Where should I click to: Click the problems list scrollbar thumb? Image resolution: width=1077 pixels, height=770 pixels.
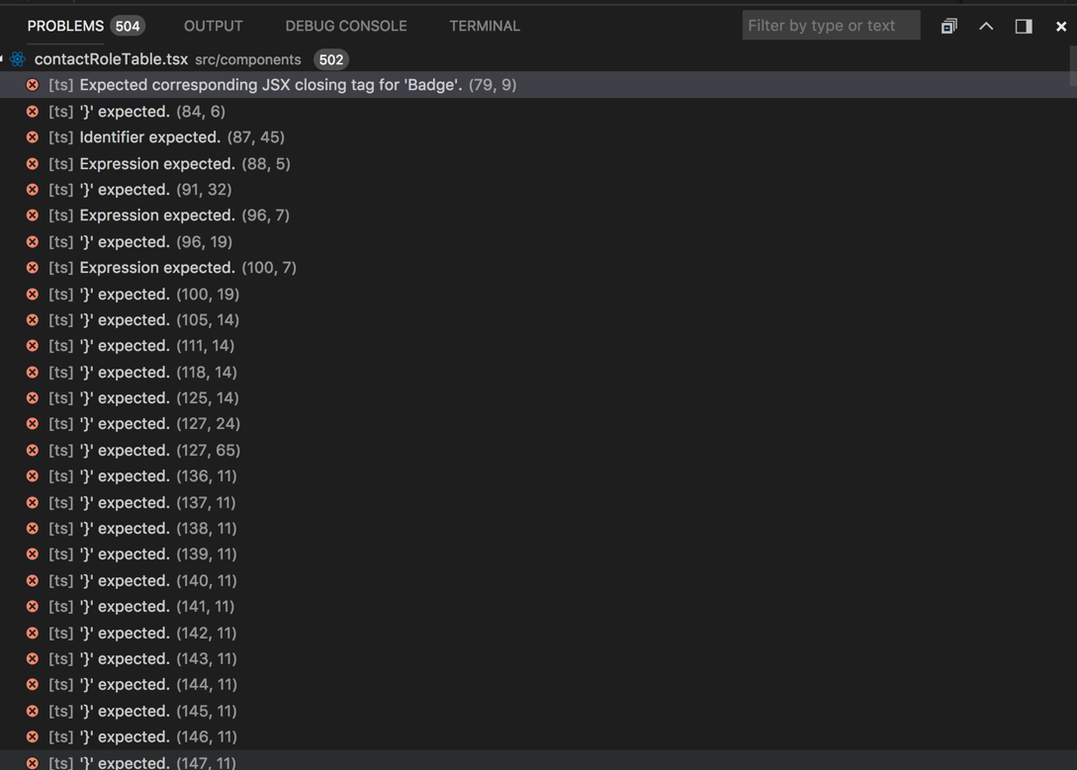pos(1073,66)
